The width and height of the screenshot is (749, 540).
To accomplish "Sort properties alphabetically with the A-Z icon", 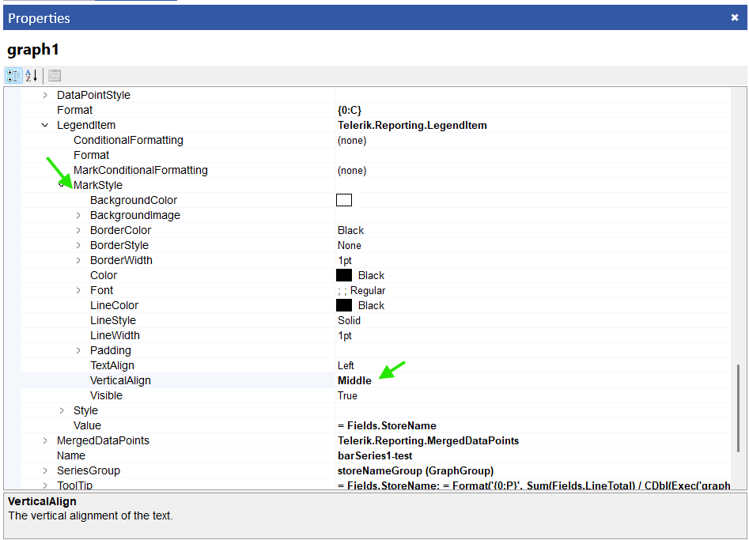I will pos(32,75).
